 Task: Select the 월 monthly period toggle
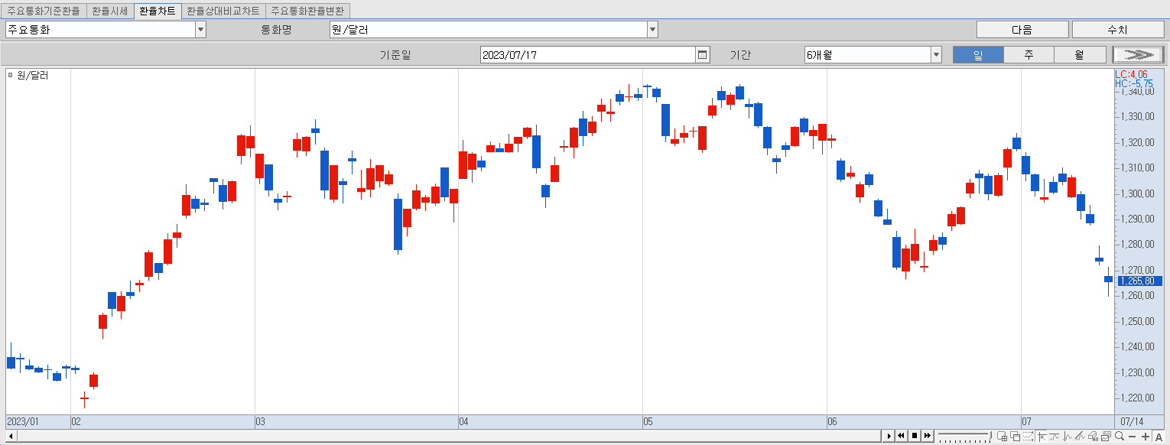coord(1080,54)
